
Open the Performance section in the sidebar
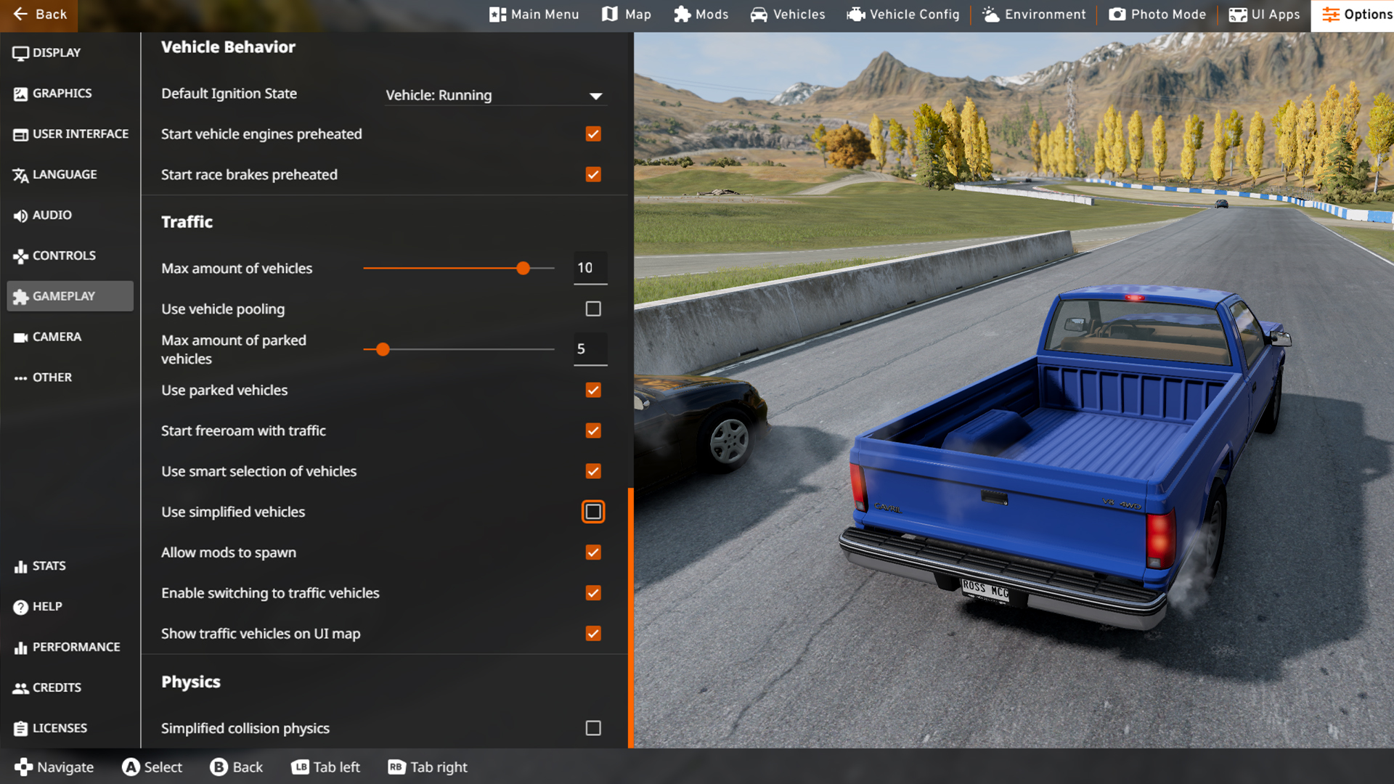point(76,647)
